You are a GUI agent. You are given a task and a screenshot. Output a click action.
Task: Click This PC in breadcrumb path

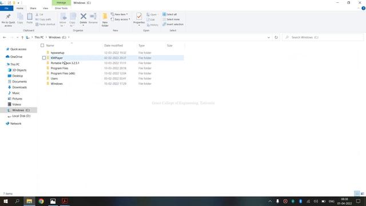click(39, 37)
